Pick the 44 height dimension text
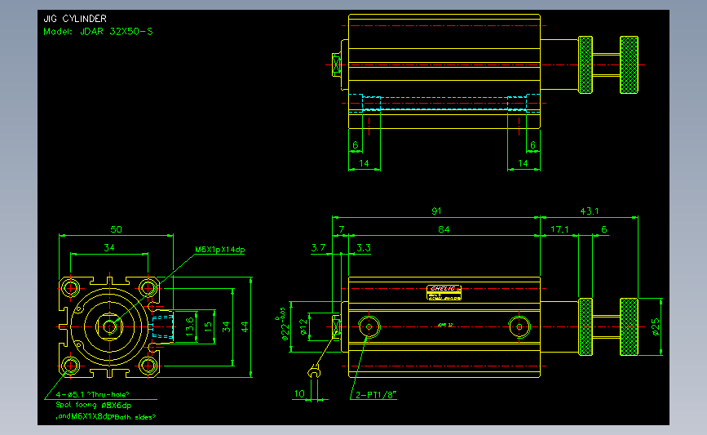707x435 pixels. tap(245, 326)
